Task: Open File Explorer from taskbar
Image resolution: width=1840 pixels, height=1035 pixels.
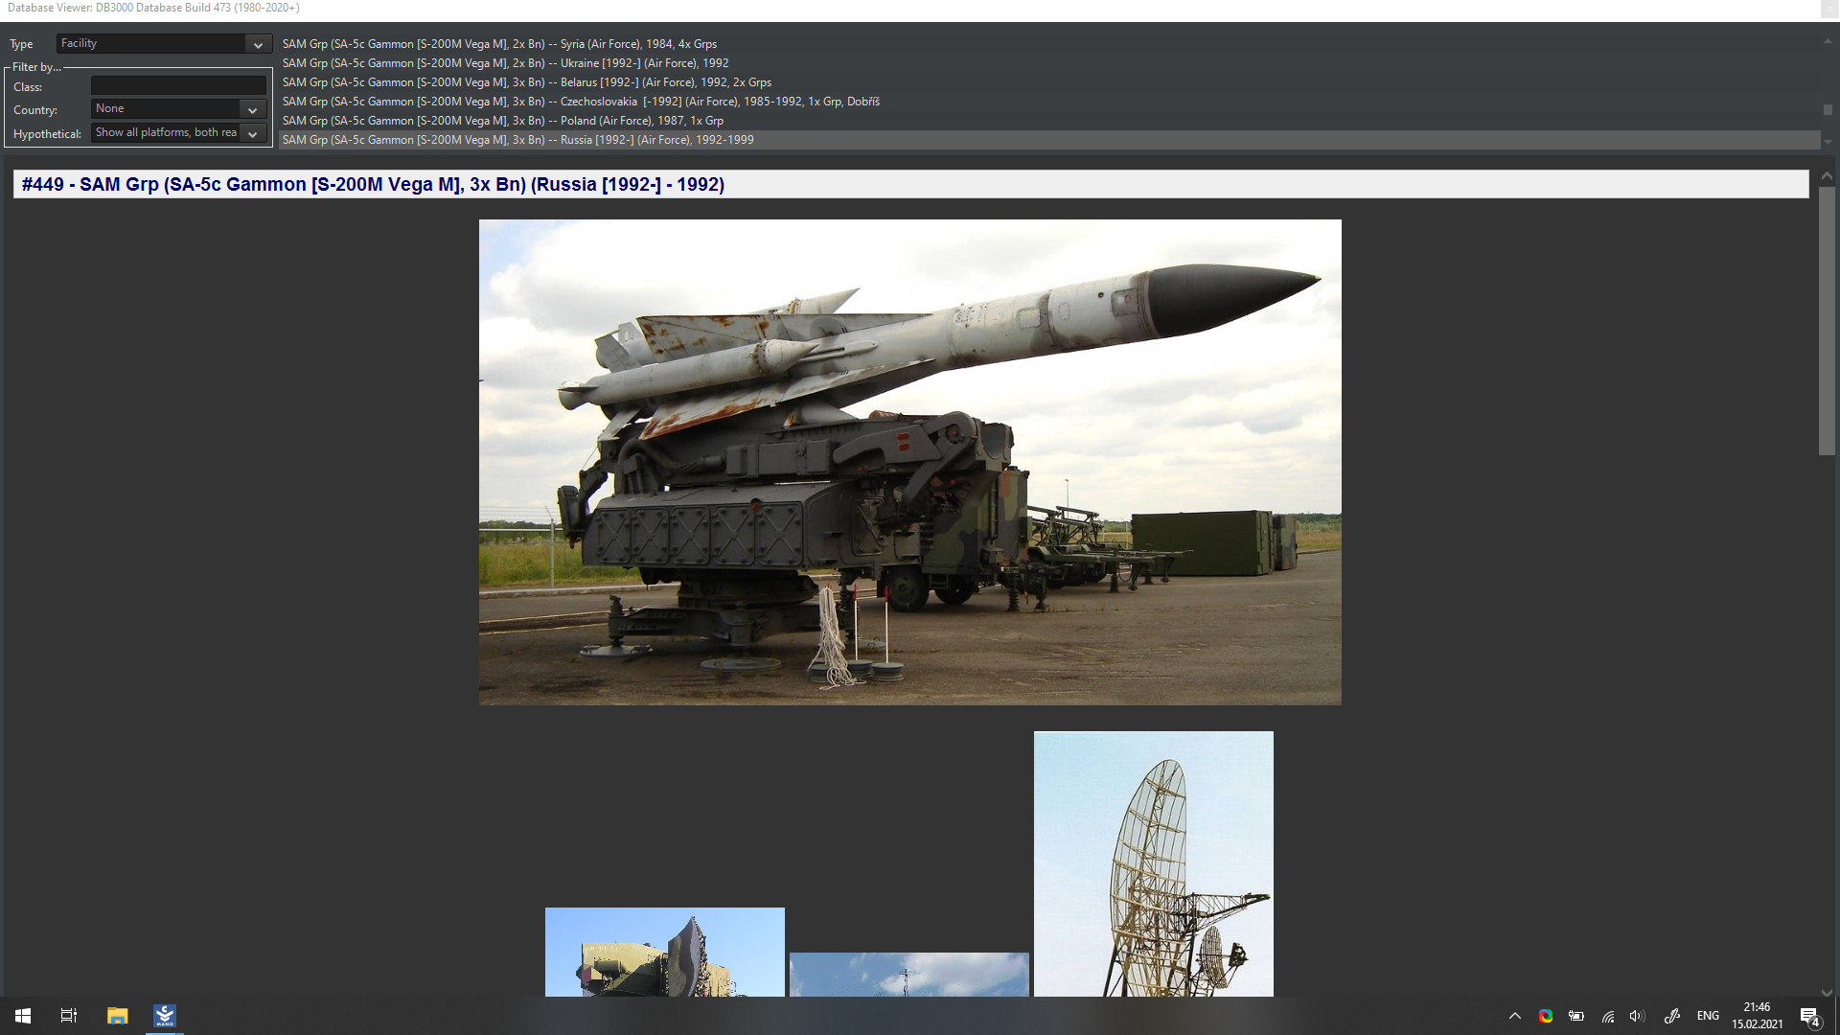Action: click(x=117, y=1016)
